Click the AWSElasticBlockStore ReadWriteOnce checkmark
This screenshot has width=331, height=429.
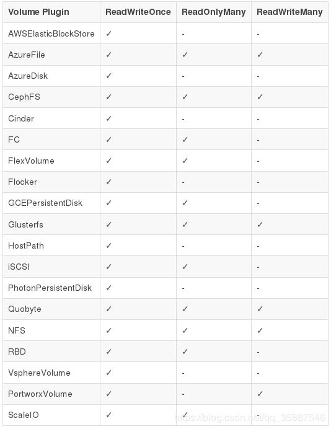coord(108,33)
